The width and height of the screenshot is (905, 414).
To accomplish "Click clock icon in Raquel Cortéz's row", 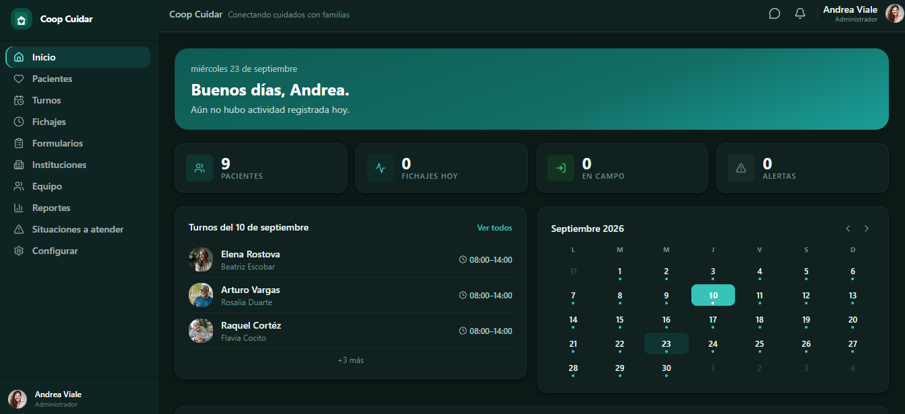I will pyautogui.click(x=463, y=331).
